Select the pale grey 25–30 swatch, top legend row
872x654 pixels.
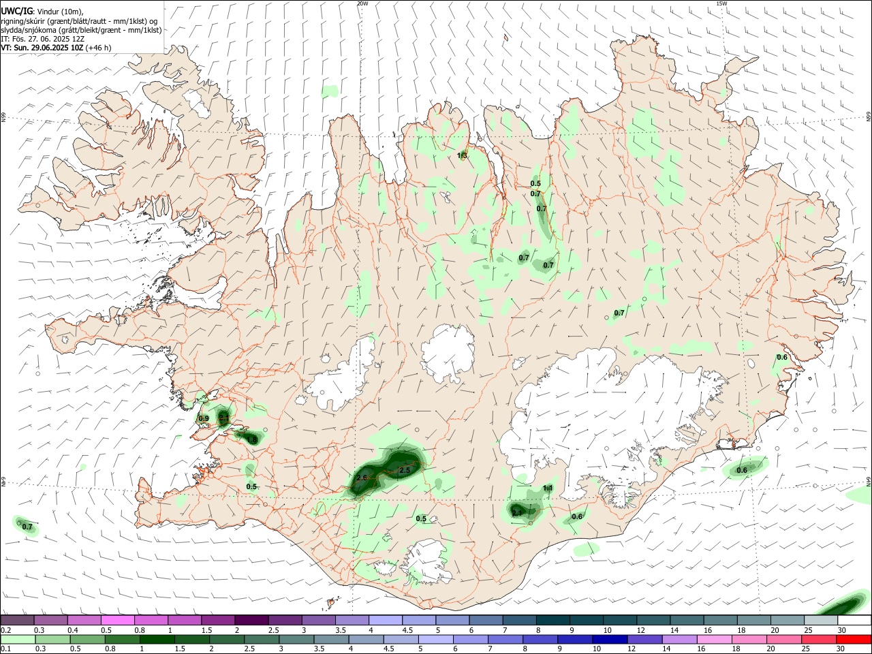click(821, 620)
